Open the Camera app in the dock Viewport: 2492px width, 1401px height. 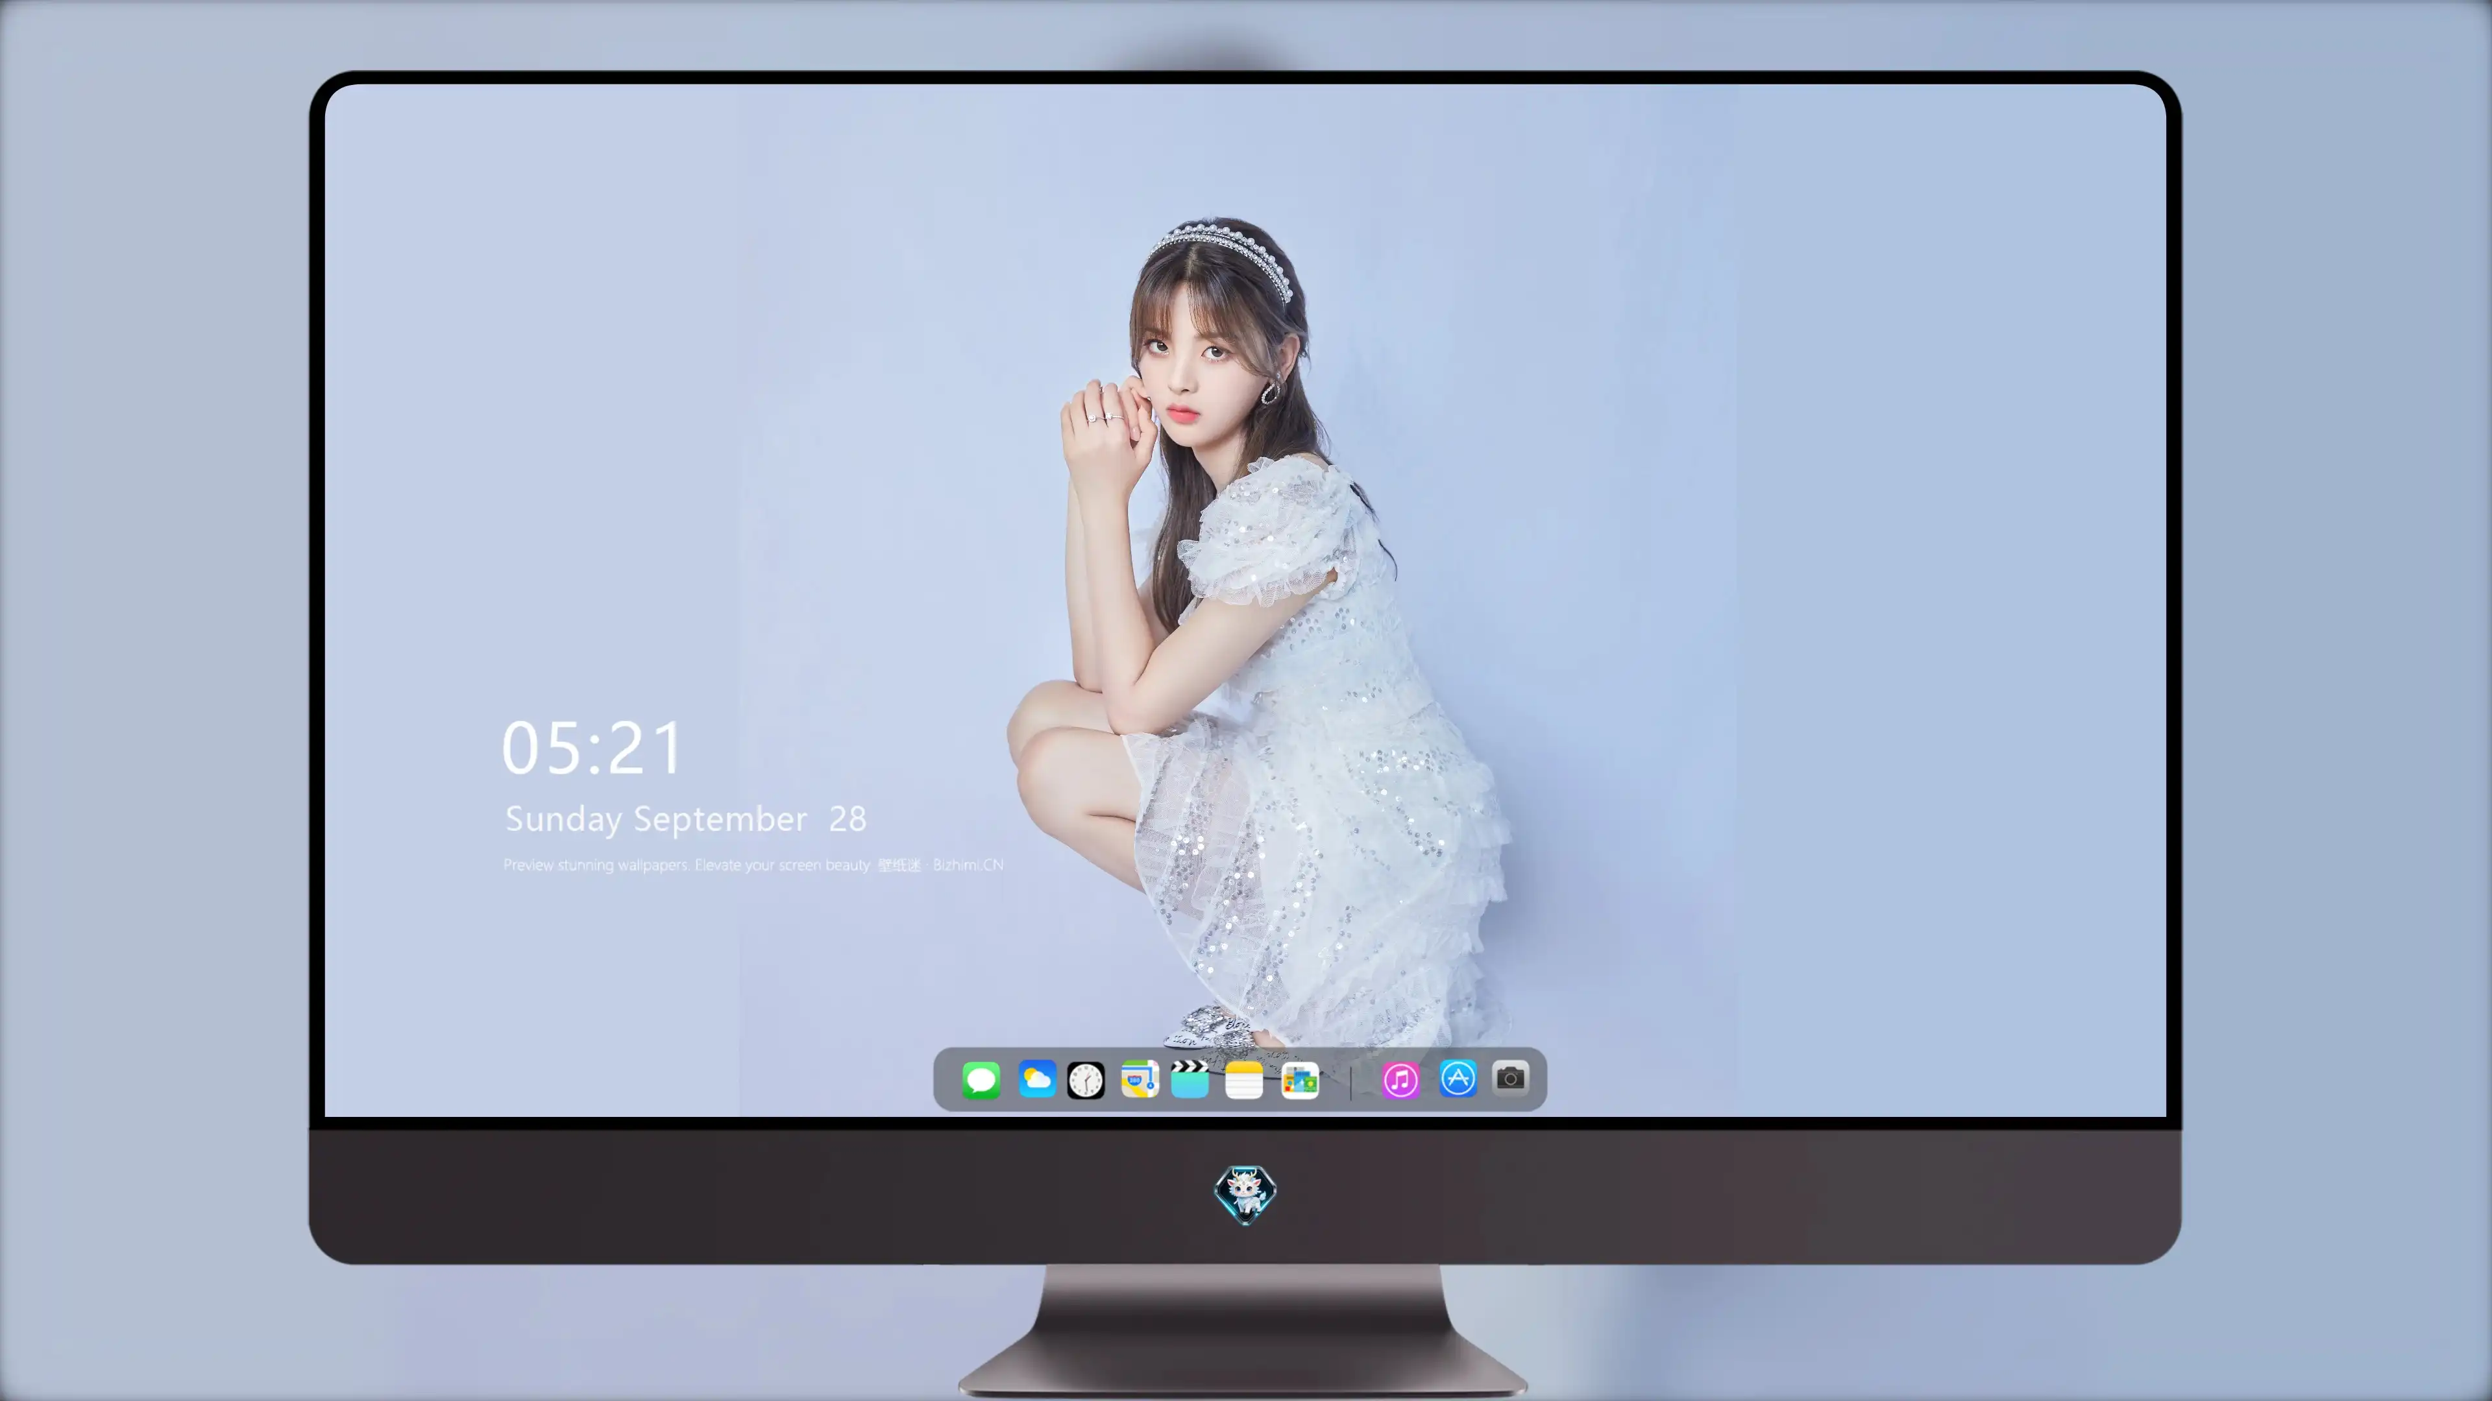click(1510, 1078)
